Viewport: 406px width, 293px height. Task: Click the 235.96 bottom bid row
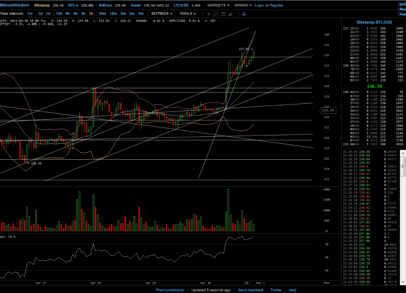373,144
